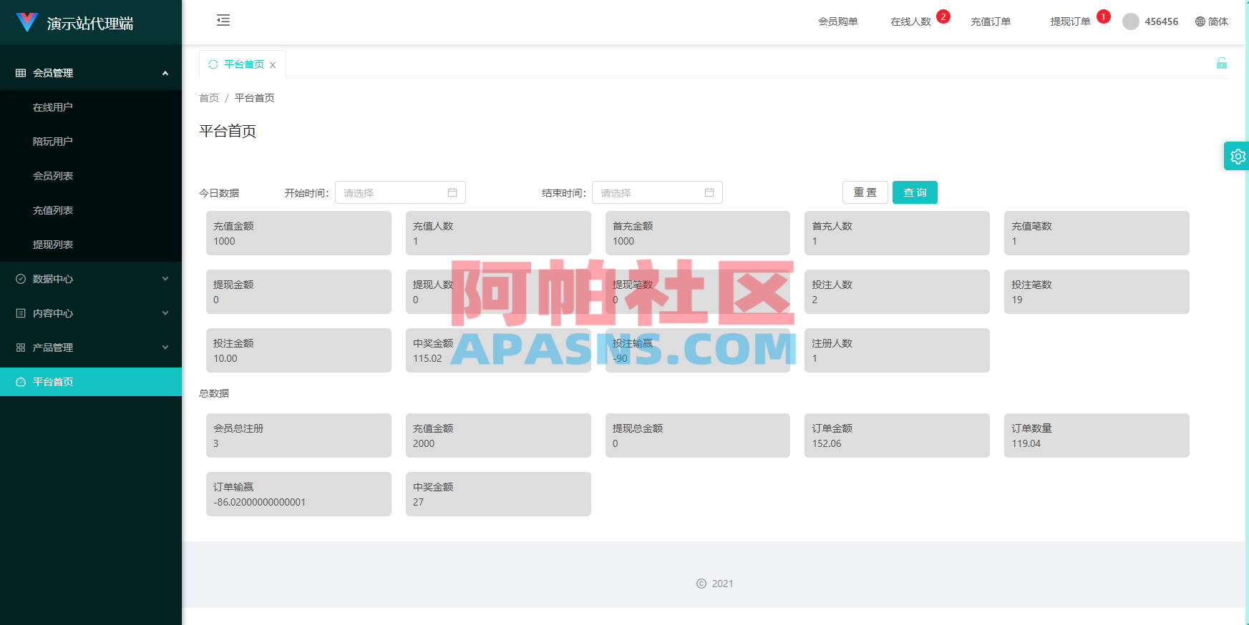Open calendar icon in 结束时间 field
1249x625 pixels.
coord(709,192)
